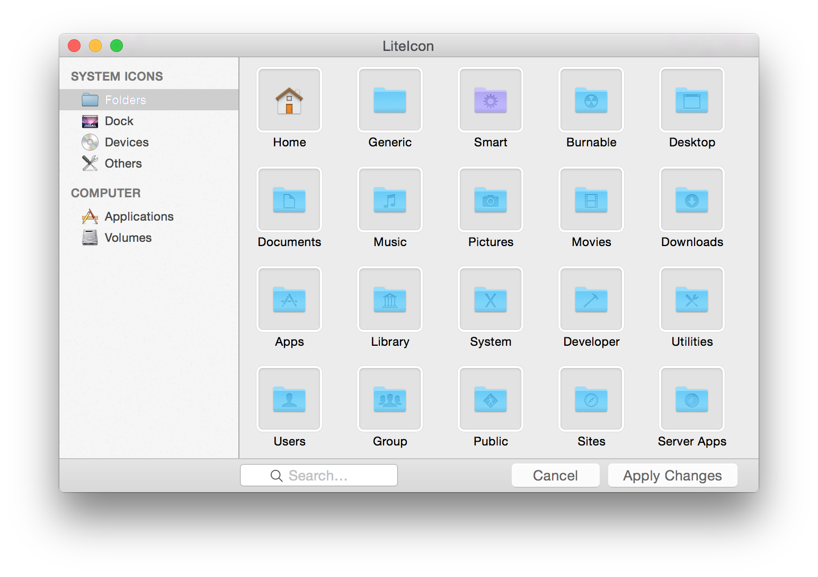Open Applications under Computer section

click(x=149, y=216)
